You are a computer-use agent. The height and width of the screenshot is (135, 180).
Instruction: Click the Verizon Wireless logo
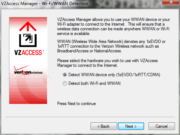[x=28, y=70]
